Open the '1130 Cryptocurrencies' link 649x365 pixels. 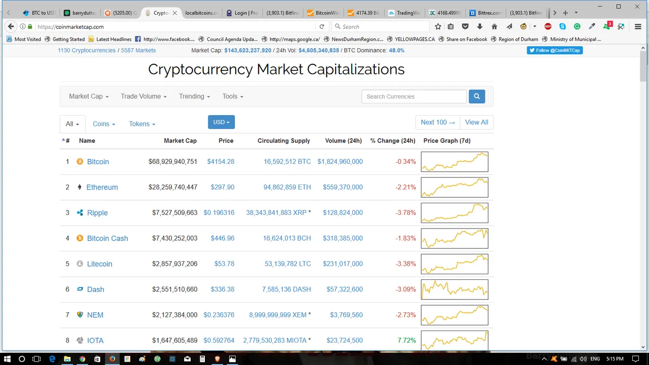87,50
